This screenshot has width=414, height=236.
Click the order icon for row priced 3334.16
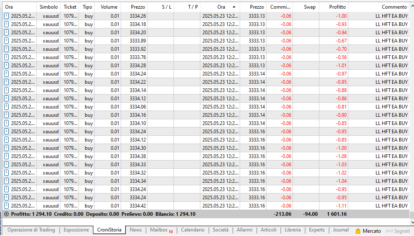tap(6, 115)
